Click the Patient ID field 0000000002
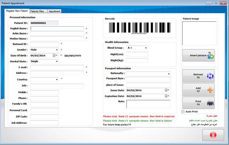 (x=44, y=23)
